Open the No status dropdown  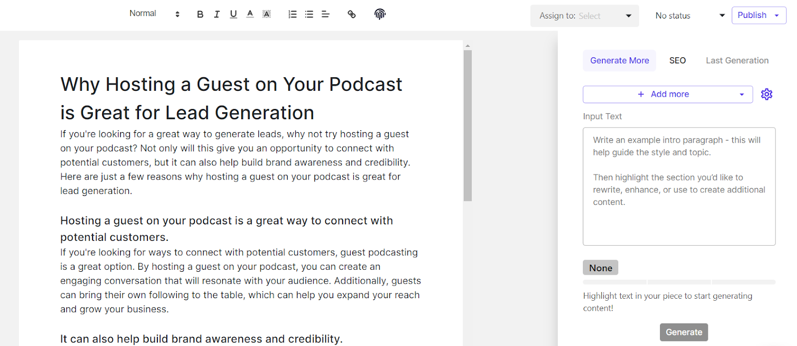click(x=689, y=16)
